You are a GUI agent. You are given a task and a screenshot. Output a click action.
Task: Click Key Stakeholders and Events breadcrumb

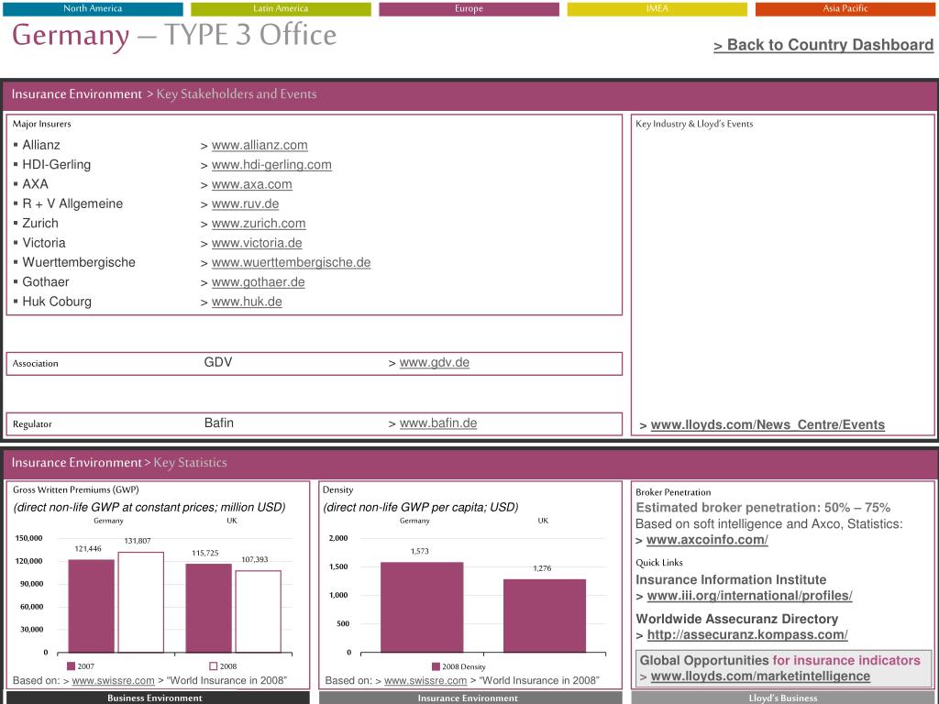coord(237,94)
